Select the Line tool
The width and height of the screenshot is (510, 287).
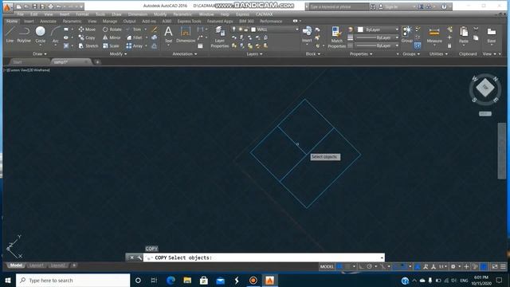10,34
